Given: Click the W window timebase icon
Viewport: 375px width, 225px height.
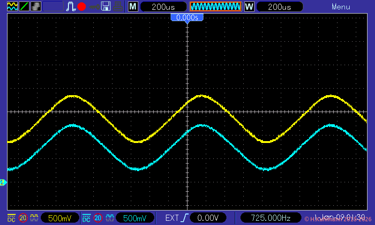Looking at the screenshot, I should (x=249, y=7).
